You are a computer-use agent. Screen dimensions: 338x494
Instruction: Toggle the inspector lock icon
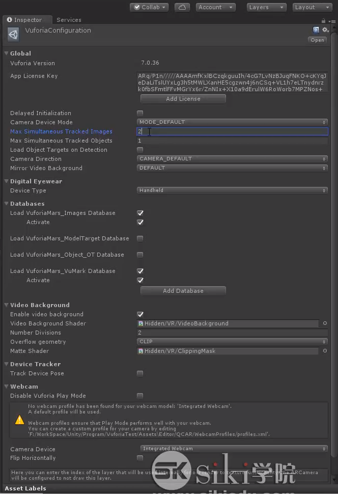click(323, 21)
